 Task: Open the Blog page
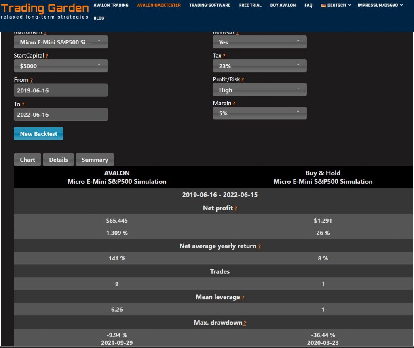click(x=99, y=18)
